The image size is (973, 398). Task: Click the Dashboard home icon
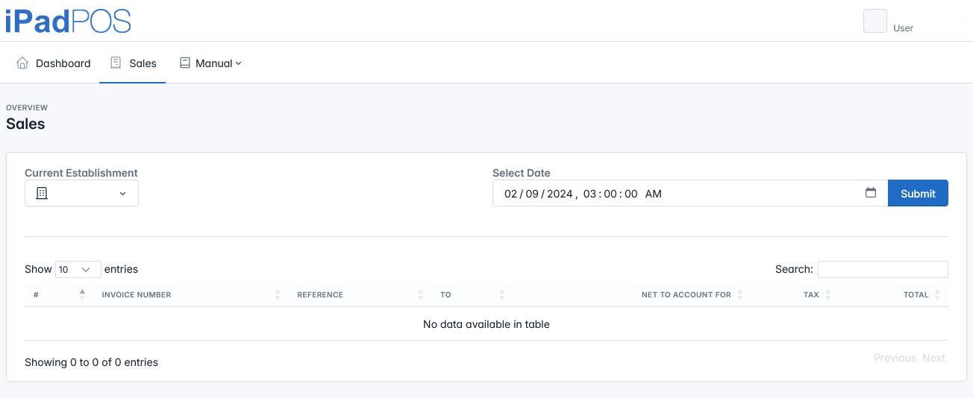click(x=22, y=63)
